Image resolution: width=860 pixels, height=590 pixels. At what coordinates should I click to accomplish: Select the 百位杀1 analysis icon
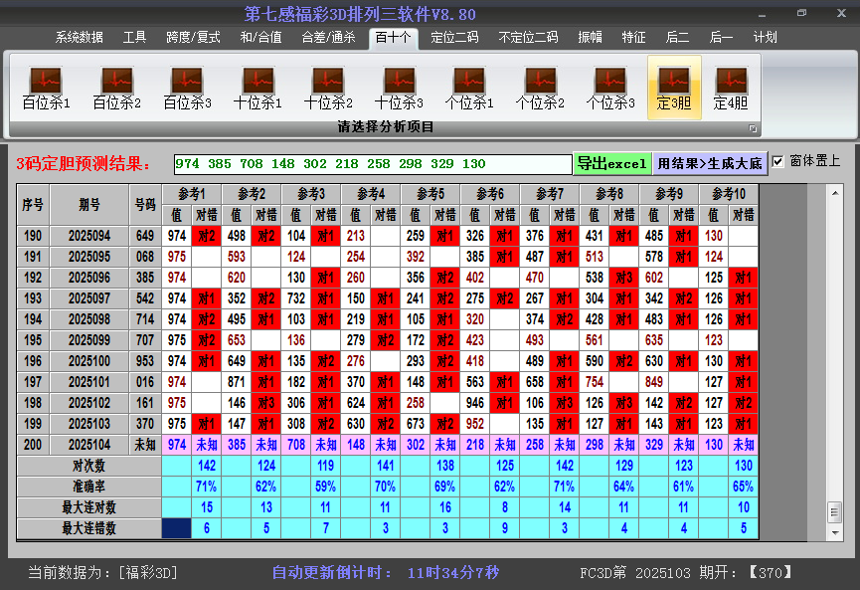click(46, 89)
